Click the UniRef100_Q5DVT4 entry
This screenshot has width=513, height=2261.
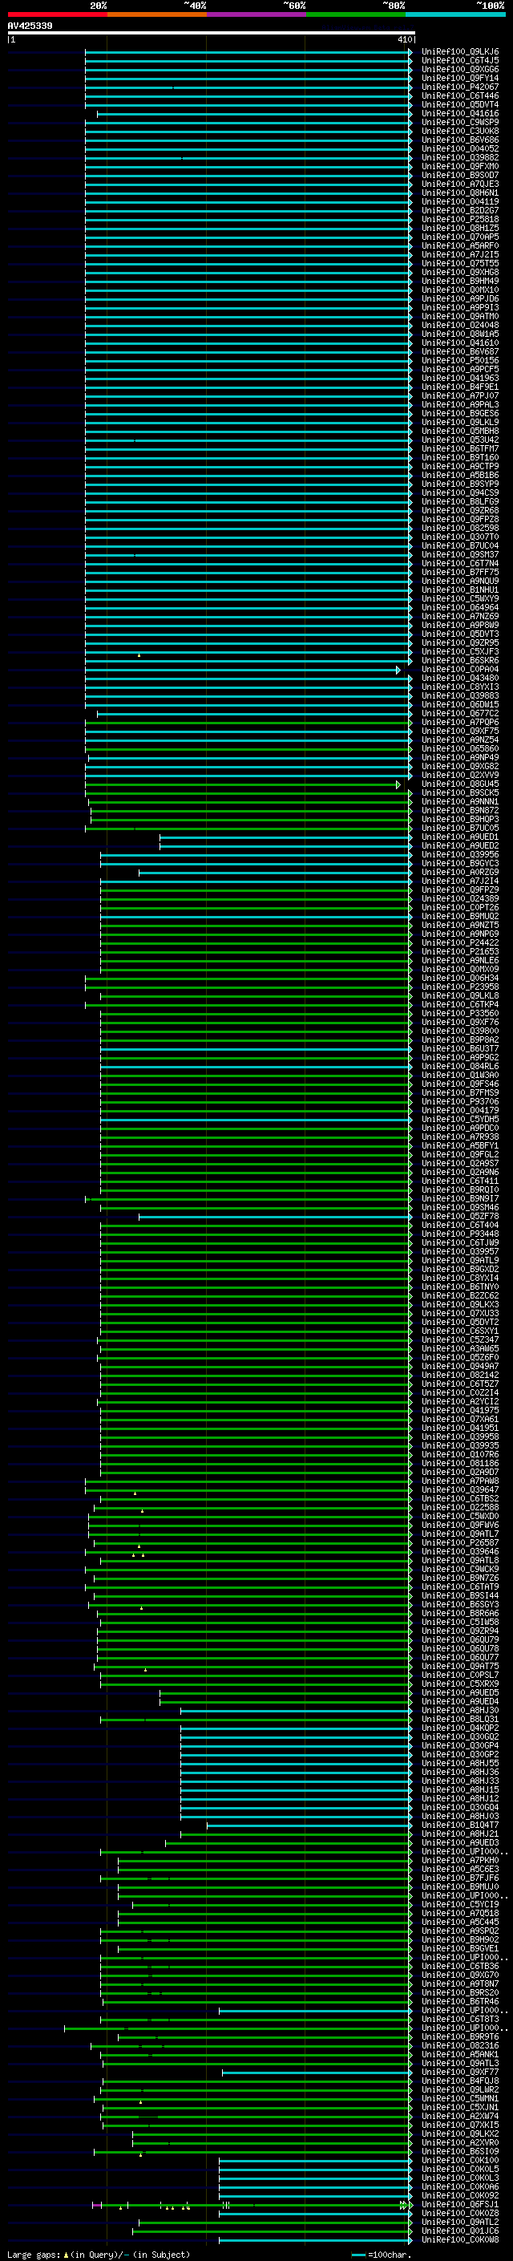[x=460, y=104]
